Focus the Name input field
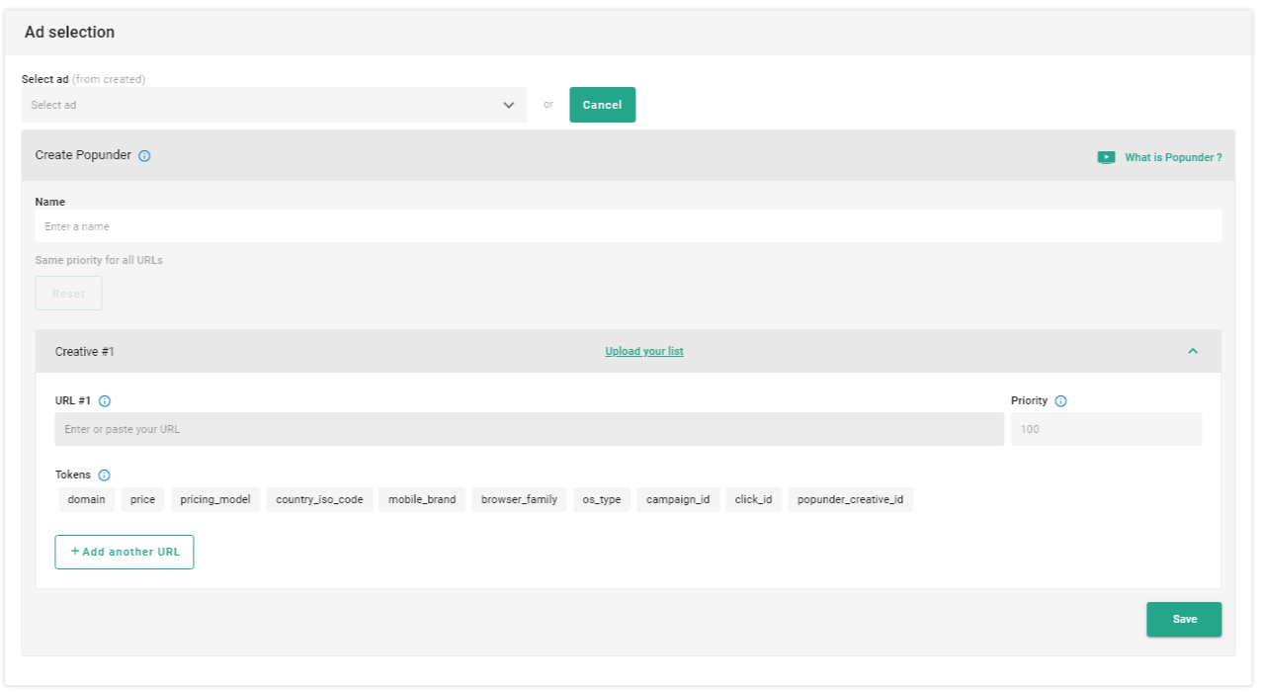Viewport: 1261px width, 692px height. [629, 226]
